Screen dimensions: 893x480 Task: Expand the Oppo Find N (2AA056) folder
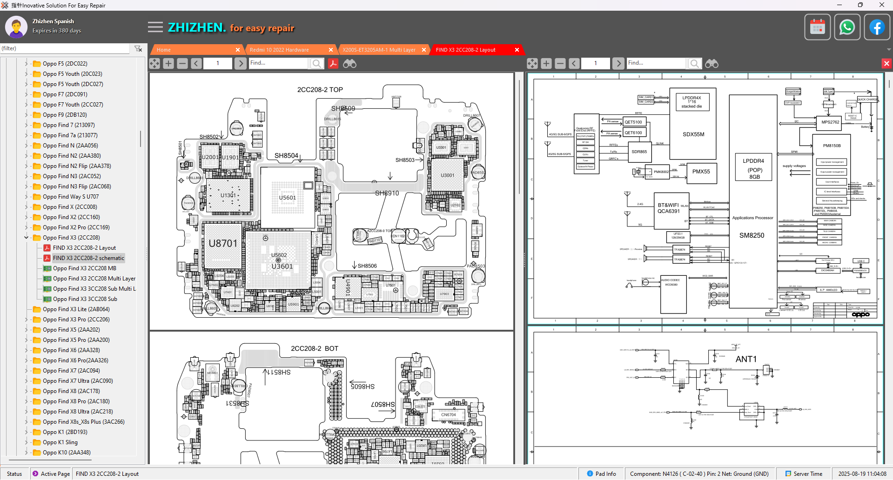[27, 146]
